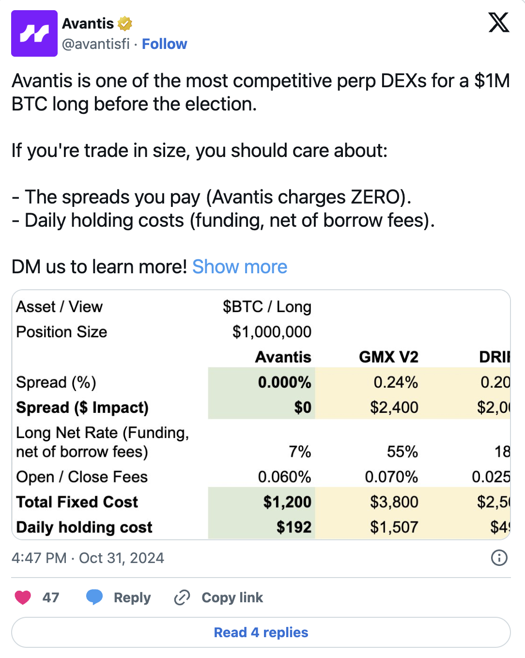Open the @avantisfi handle link

(96, 44)
